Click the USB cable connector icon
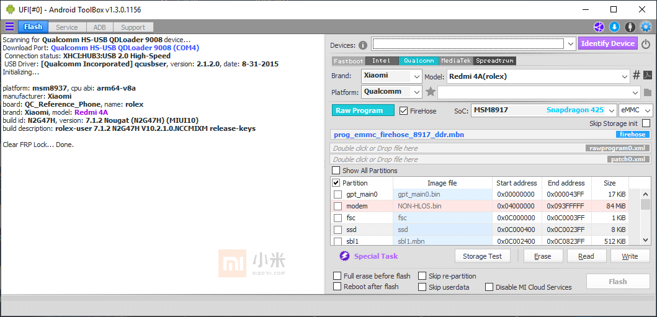657x317 pixels. pos(630,27)
